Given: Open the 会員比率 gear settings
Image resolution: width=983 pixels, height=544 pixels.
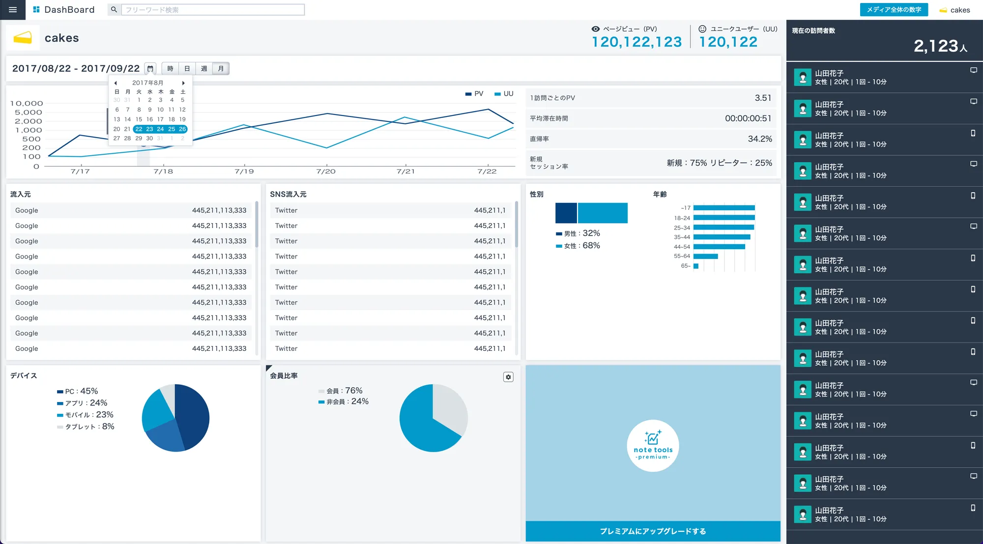Looking at the screenshot, I should 508,377.
